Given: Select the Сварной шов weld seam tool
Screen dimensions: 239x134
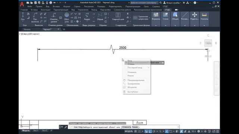Looking at the screenshot, I should (x=118, y=16).
